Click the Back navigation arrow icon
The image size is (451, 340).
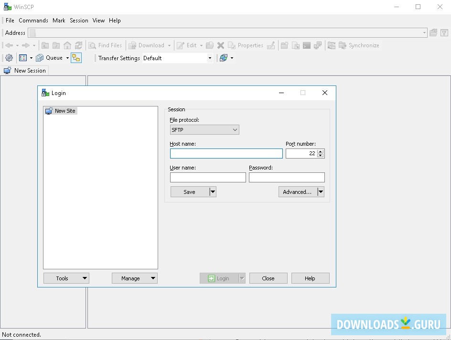coord(9,45)
